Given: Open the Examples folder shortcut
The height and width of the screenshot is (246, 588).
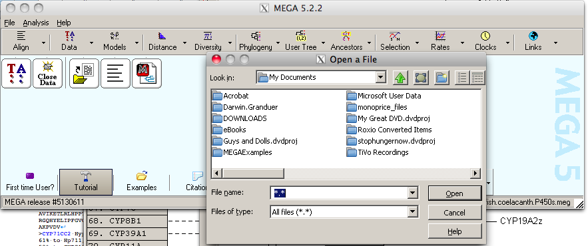Looking at the screenshot, I should (141, 182).
